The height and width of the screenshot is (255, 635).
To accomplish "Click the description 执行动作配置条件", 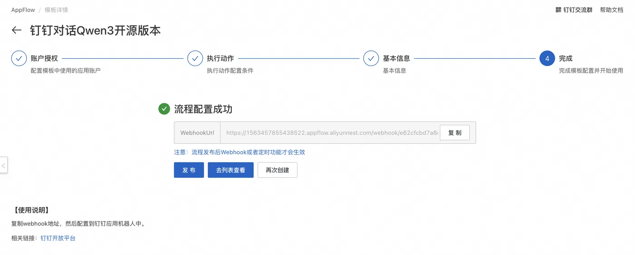I will [230, 71].
